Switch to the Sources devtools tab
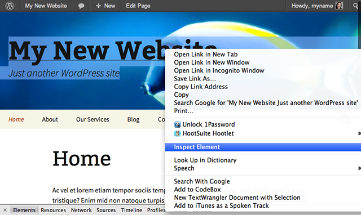The height and width of the screenshot is (215, 361). click(x=106, y=210)
